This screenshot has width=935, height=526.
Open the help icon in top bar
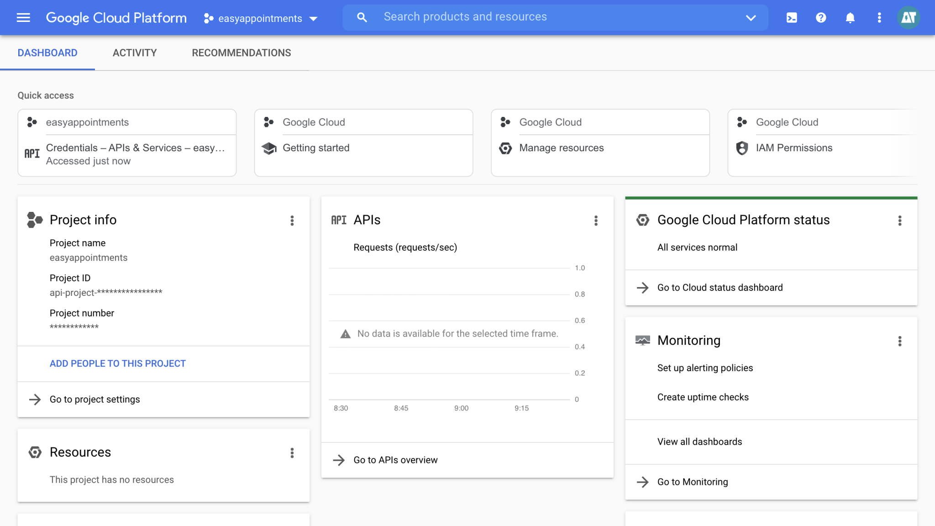point(820,17)
